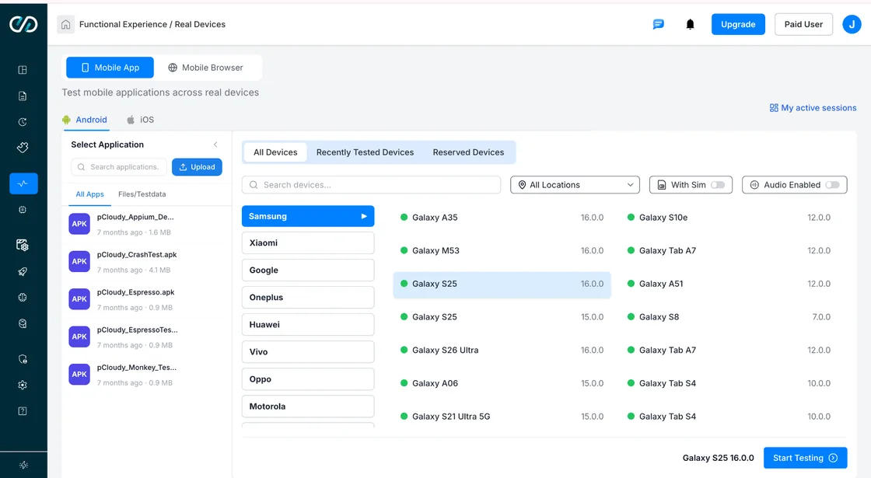Open the chip icon in the sidebar
The height and width of the screenshot is (478, 871).
23,210
